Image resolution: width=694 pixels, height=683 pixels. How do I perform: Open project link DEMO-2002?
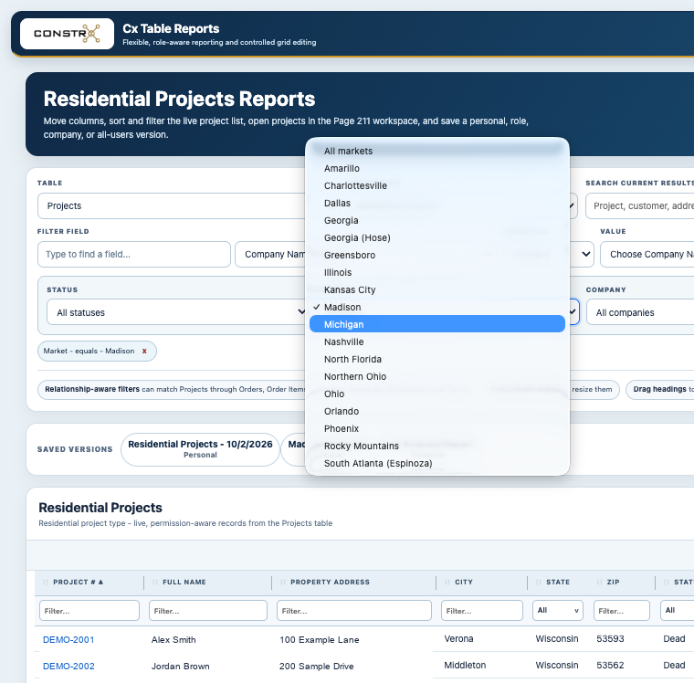point(68,667)
